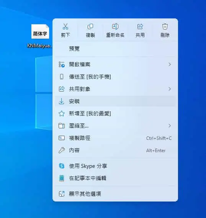Viewport: 206px width, 218px height.
Task: Select the KNMaiyua font file on desktop
Action: click(40, 36)
